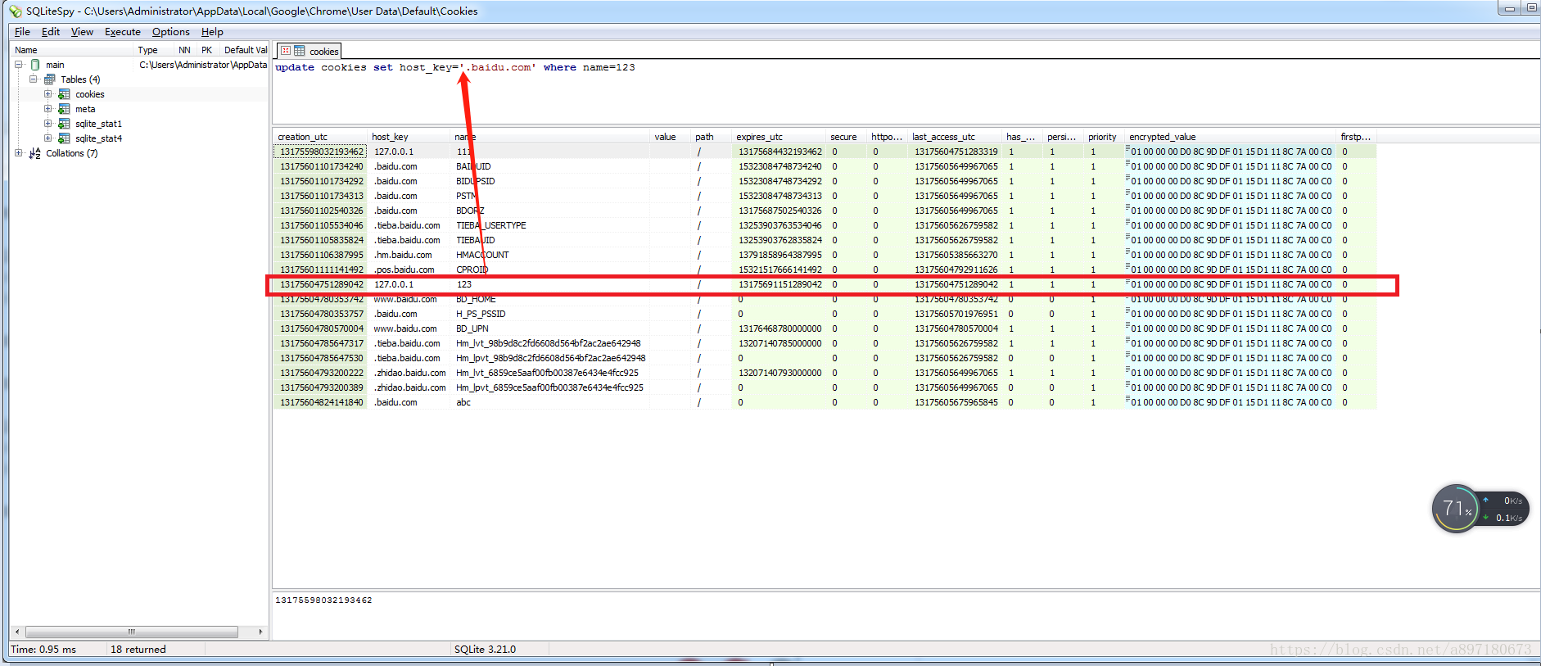Image resolution: width=1541 pixels, height=666 pixels.
Task: Click in the SQL query editor
Action: (906, 91)
